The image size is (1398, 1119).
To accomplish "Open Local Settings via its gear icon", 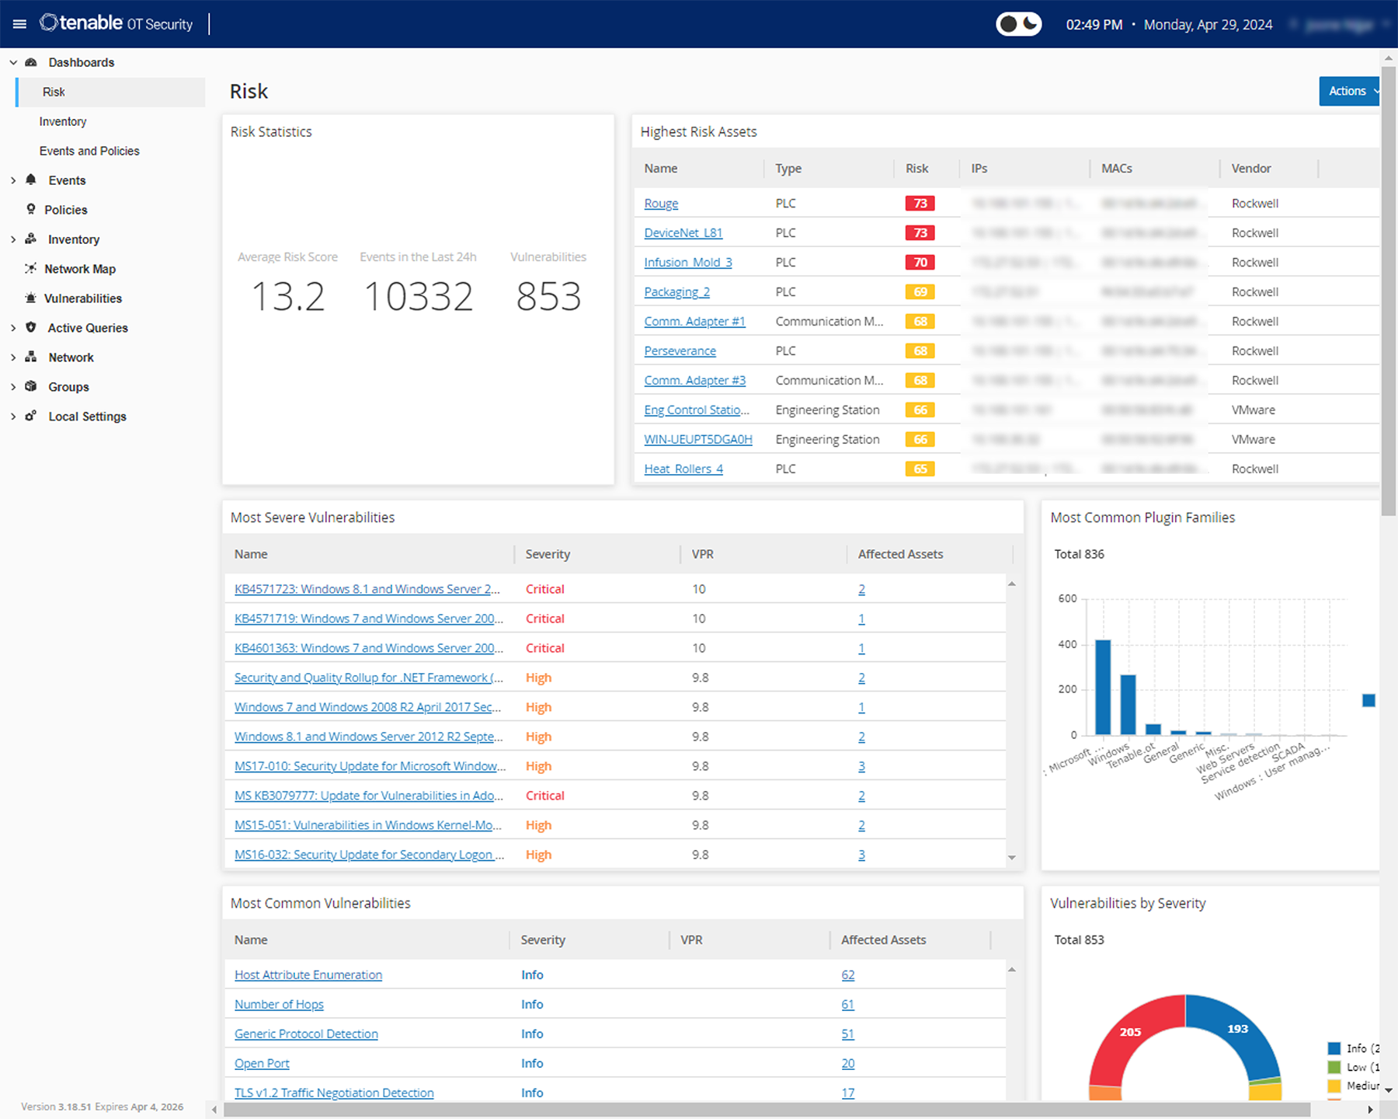I will coord(30,416).
